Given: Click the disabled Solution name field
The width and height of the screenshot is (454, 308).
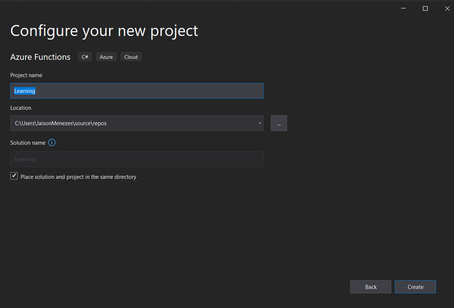Looking at the screenshot, I should tap(136, 159).
